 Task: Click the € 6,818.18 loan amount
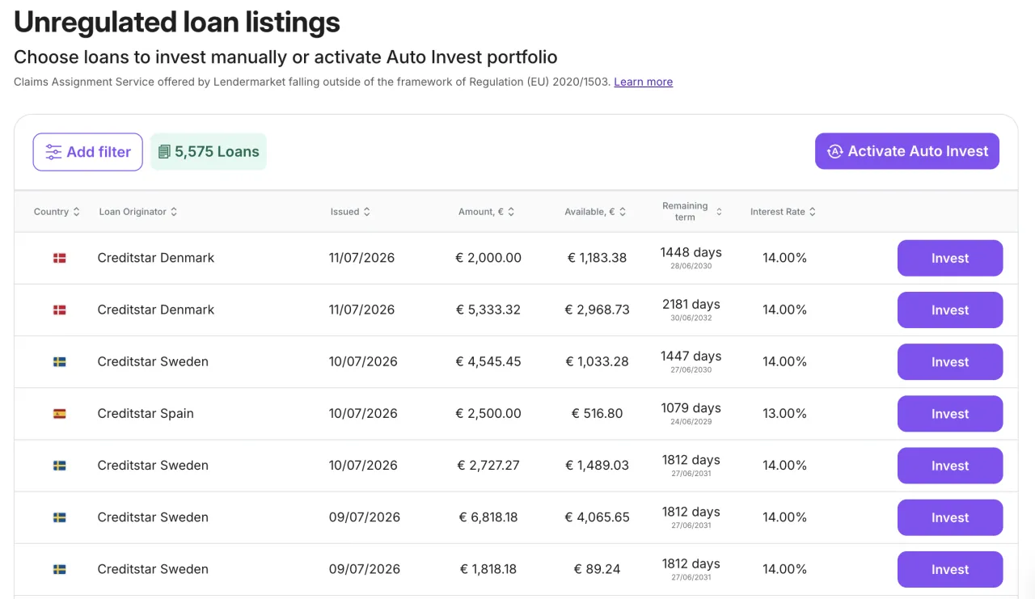tap(488, 517)
